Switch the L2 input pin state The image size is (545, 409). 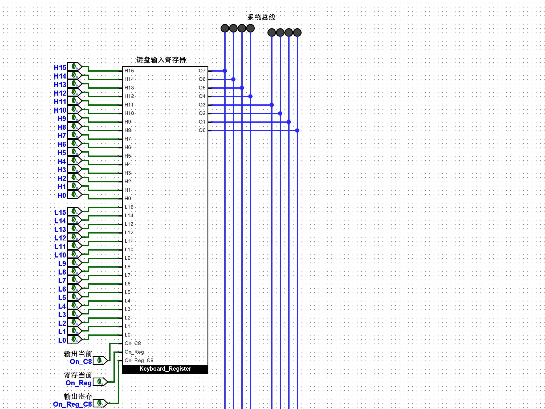(75, 322)
